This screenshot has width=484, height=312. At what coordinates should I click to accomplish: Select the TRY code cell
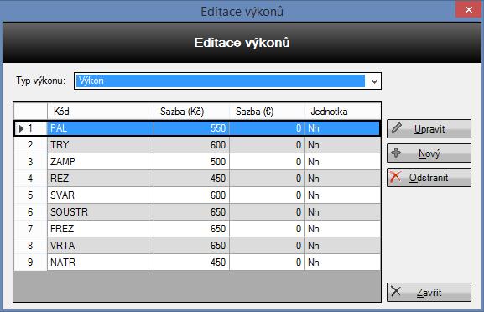[101, 145]
